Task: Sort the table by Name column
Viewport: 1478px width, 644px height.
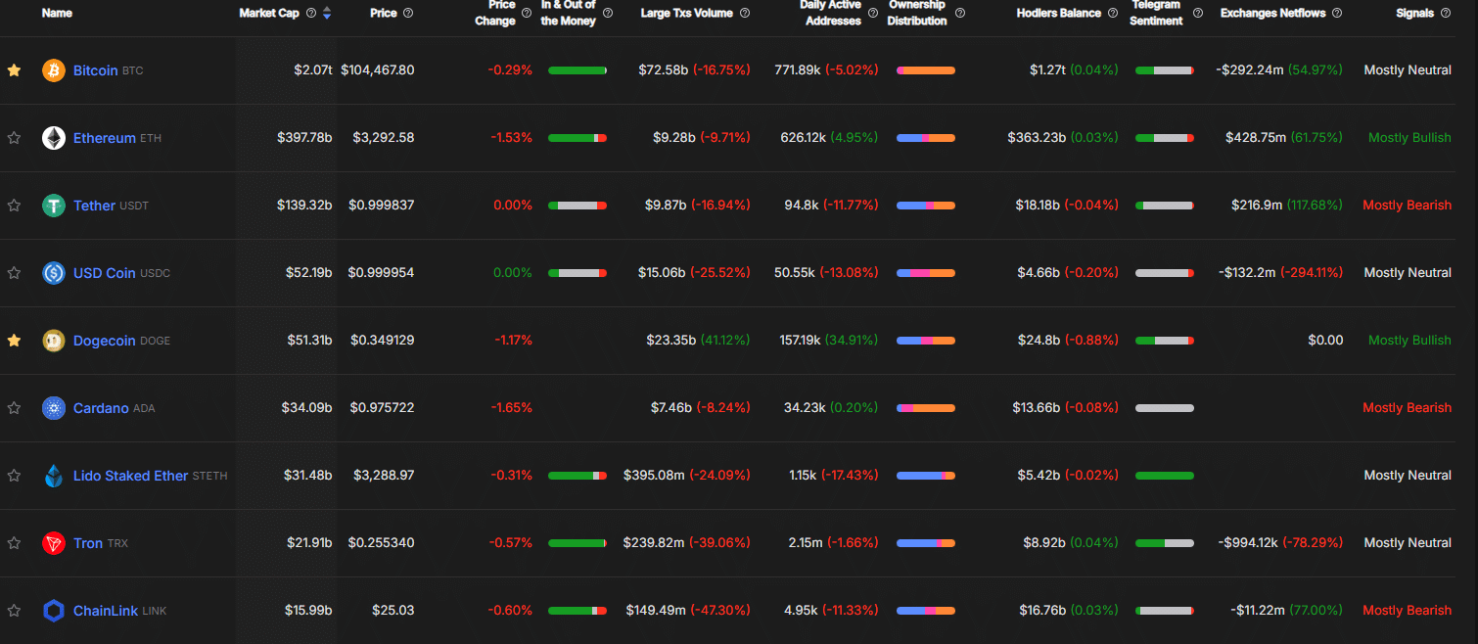Action: 57,14
